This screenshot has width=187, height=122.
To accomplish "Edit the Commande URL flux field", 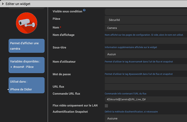I will (146, 100).
